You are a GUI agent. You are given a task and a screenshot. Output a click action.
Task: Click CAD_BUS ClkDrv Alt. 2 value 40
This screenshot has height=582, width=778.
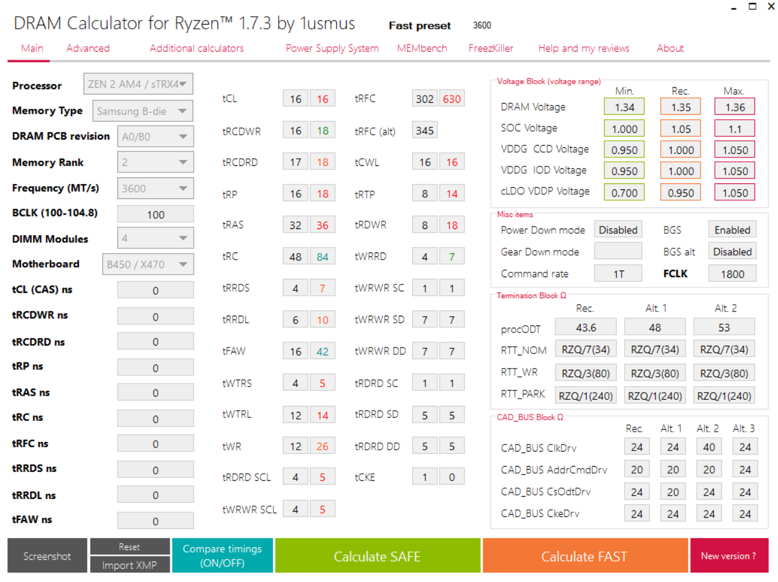click(x=709, y=447)
